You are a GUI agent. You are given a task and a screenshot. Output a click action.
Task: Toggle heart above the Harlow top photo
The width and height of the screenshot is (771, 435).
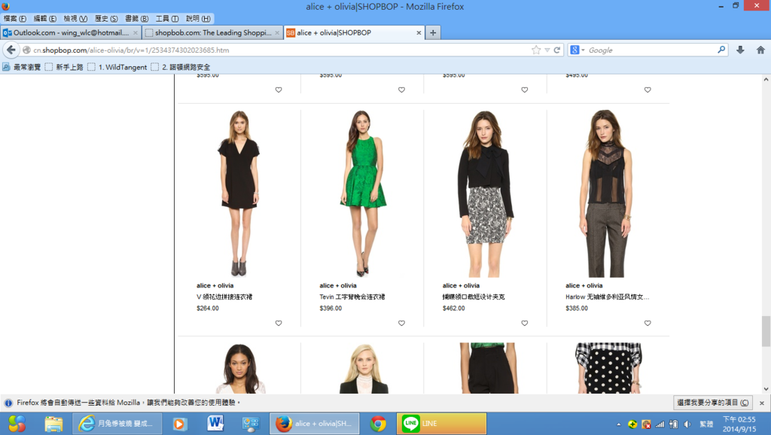pos(647,90)
